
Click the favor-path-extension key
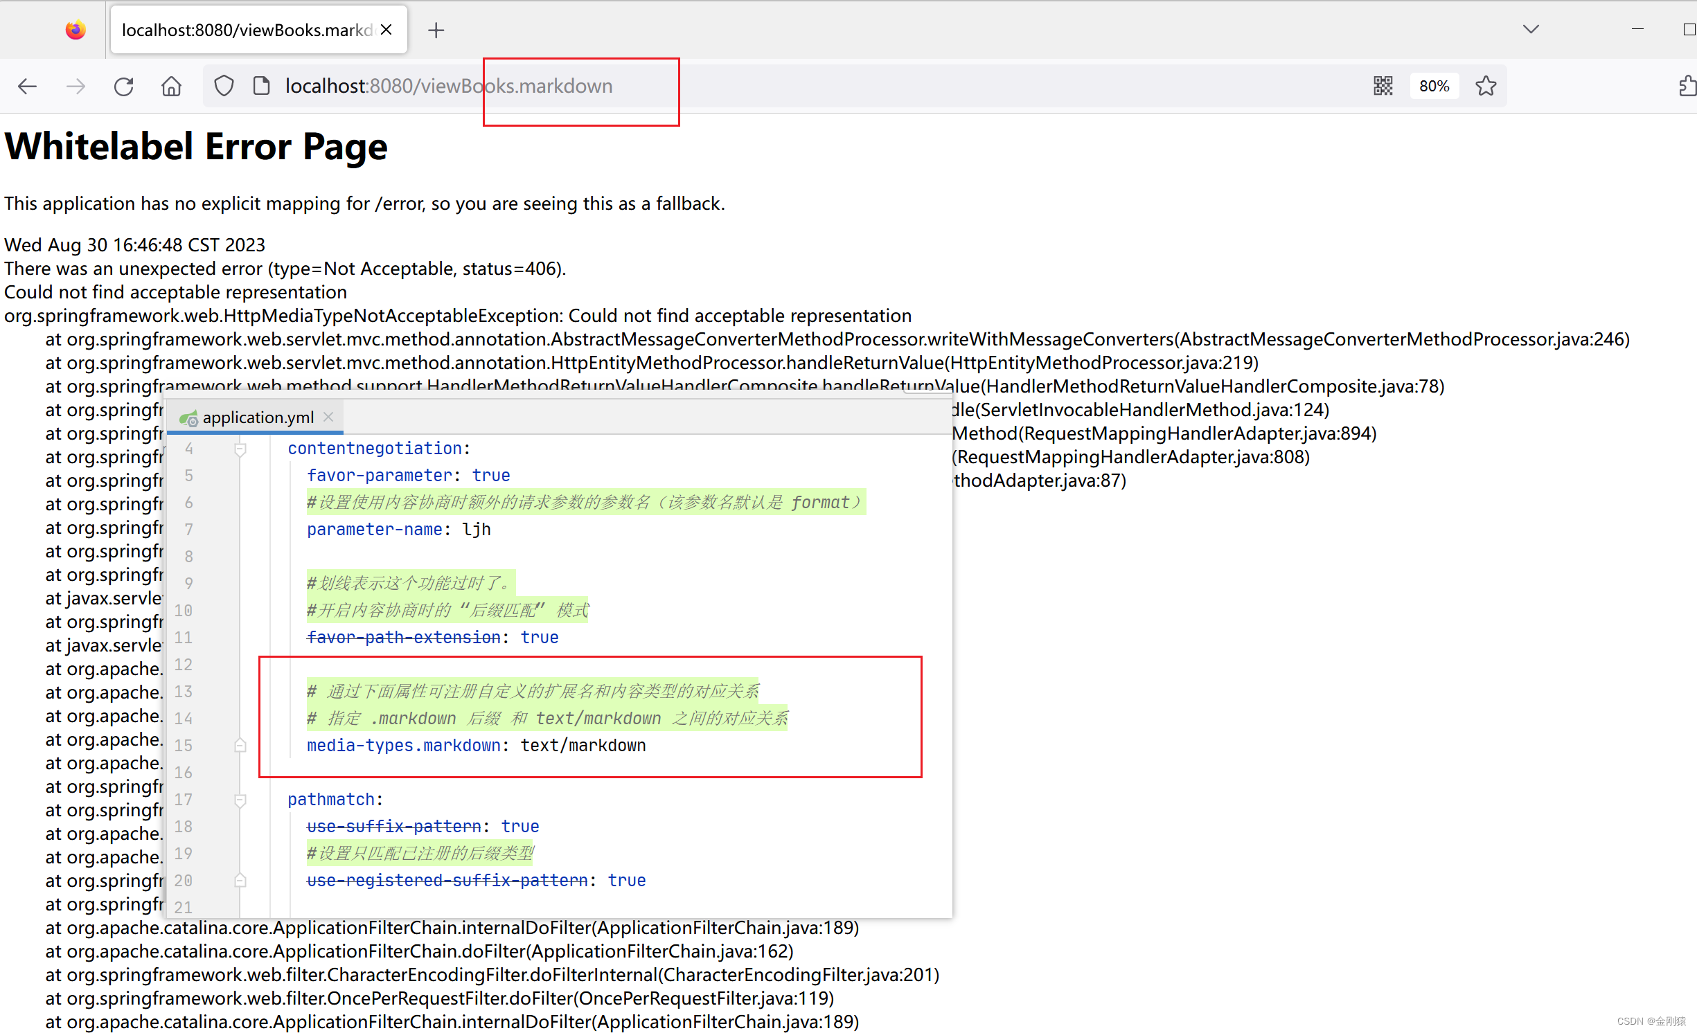(x=404, y=638)
